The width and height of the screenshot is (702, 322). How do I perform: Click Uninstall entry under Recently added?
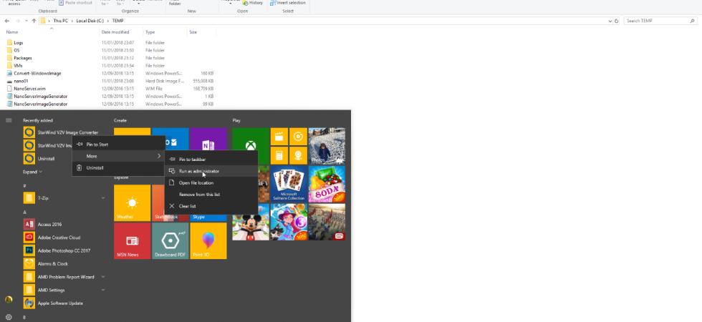pyautogui.click(x=47, y=158)
